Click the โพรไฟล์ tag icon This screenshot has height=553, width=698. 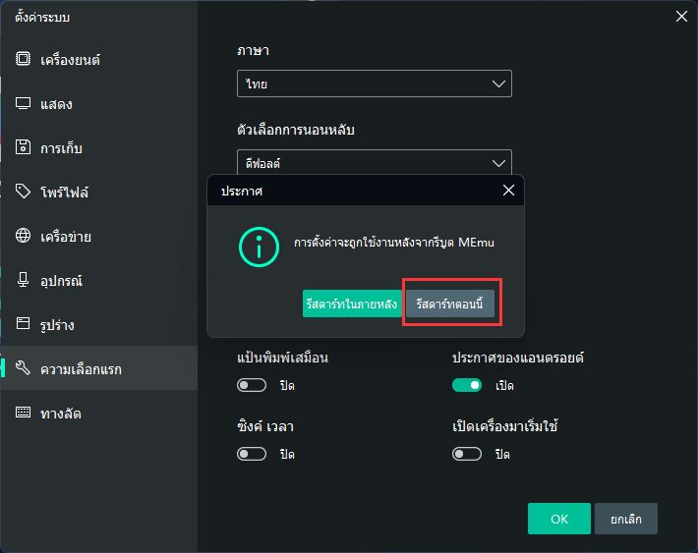24,192
